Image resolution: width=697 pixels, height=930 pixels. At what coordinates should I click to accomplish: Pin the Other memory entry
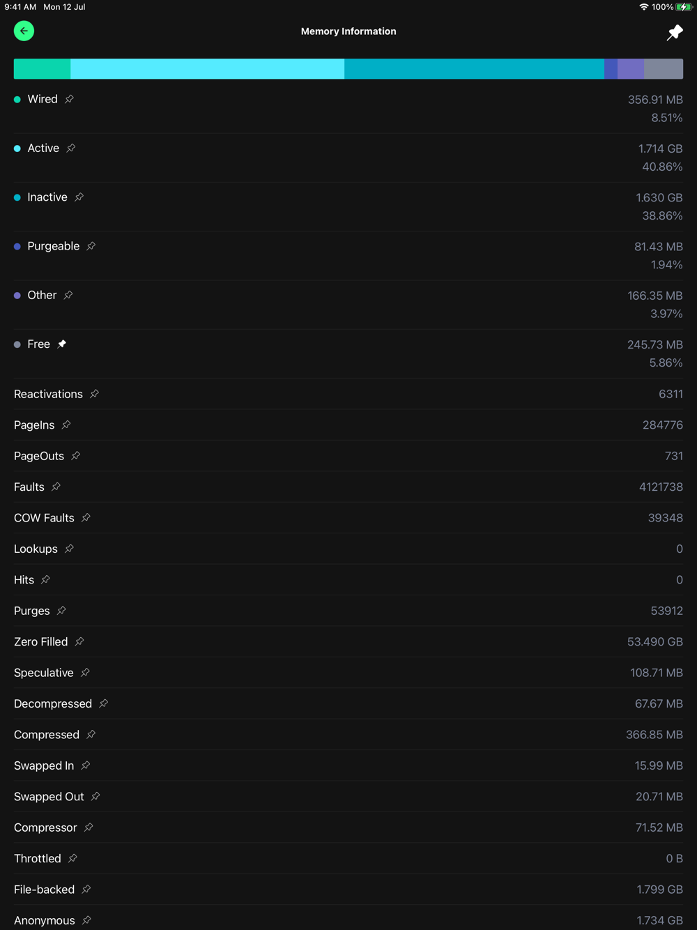[68, 295]
